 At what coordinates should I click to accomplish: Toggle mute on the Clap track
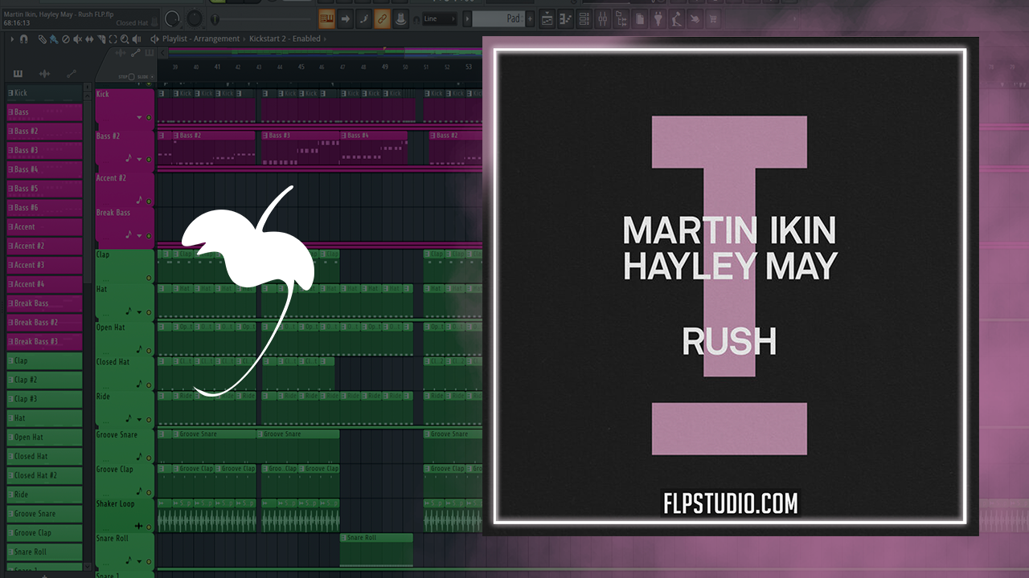point(149,278)
